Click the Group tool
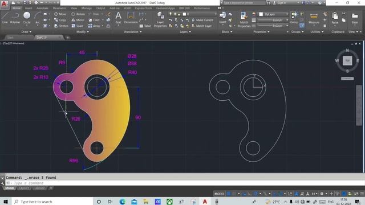Screen dimensions: 365x205 pos(294,18)
